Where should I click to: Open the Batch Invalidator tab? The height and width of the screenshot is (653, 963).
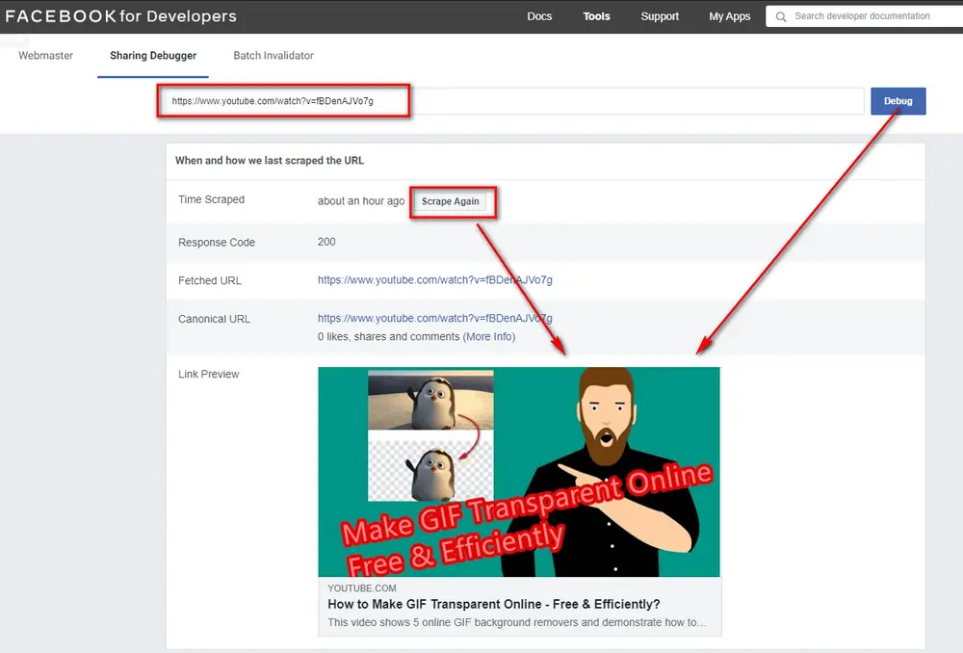[273, 55]
